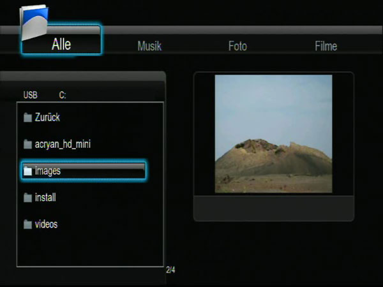This screenshot has height=287, width=383.
Task: Open the highlighted images folder name
Action: 48,171
